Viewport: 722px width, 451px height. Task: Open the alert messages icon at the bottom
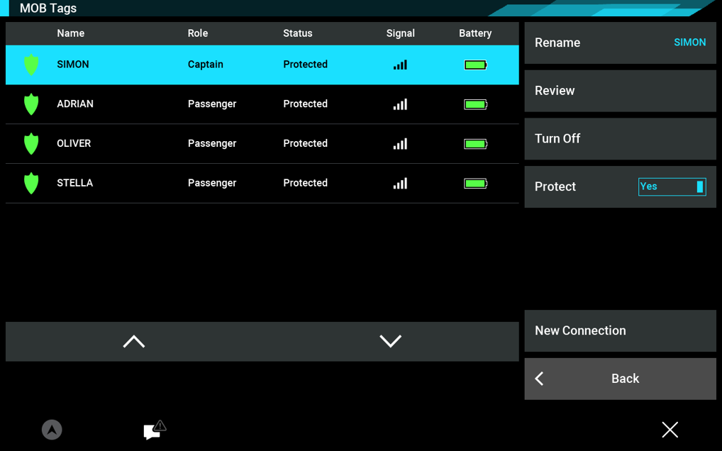153,430
